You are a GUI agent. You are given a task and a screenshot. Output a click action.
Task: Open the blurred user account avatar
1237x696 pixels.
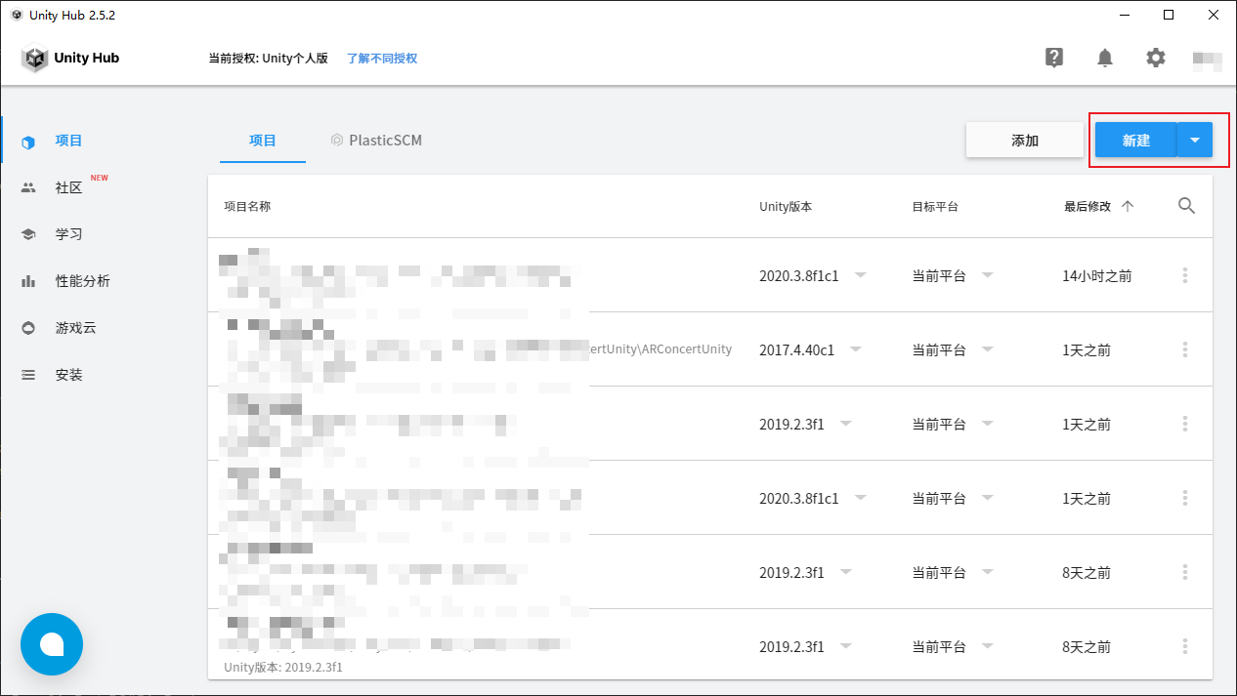pos(1208,61)
